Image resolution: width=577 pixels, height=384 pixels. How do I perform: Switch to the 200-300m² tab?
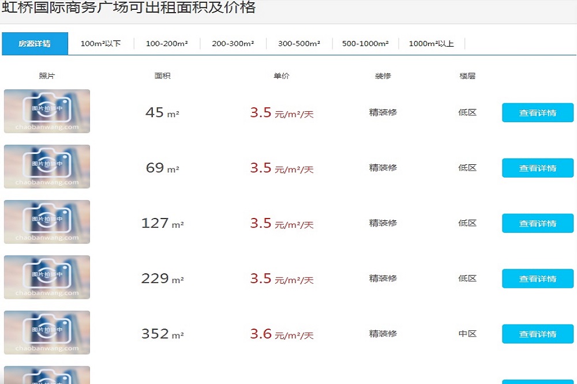[x=233, y=43]
